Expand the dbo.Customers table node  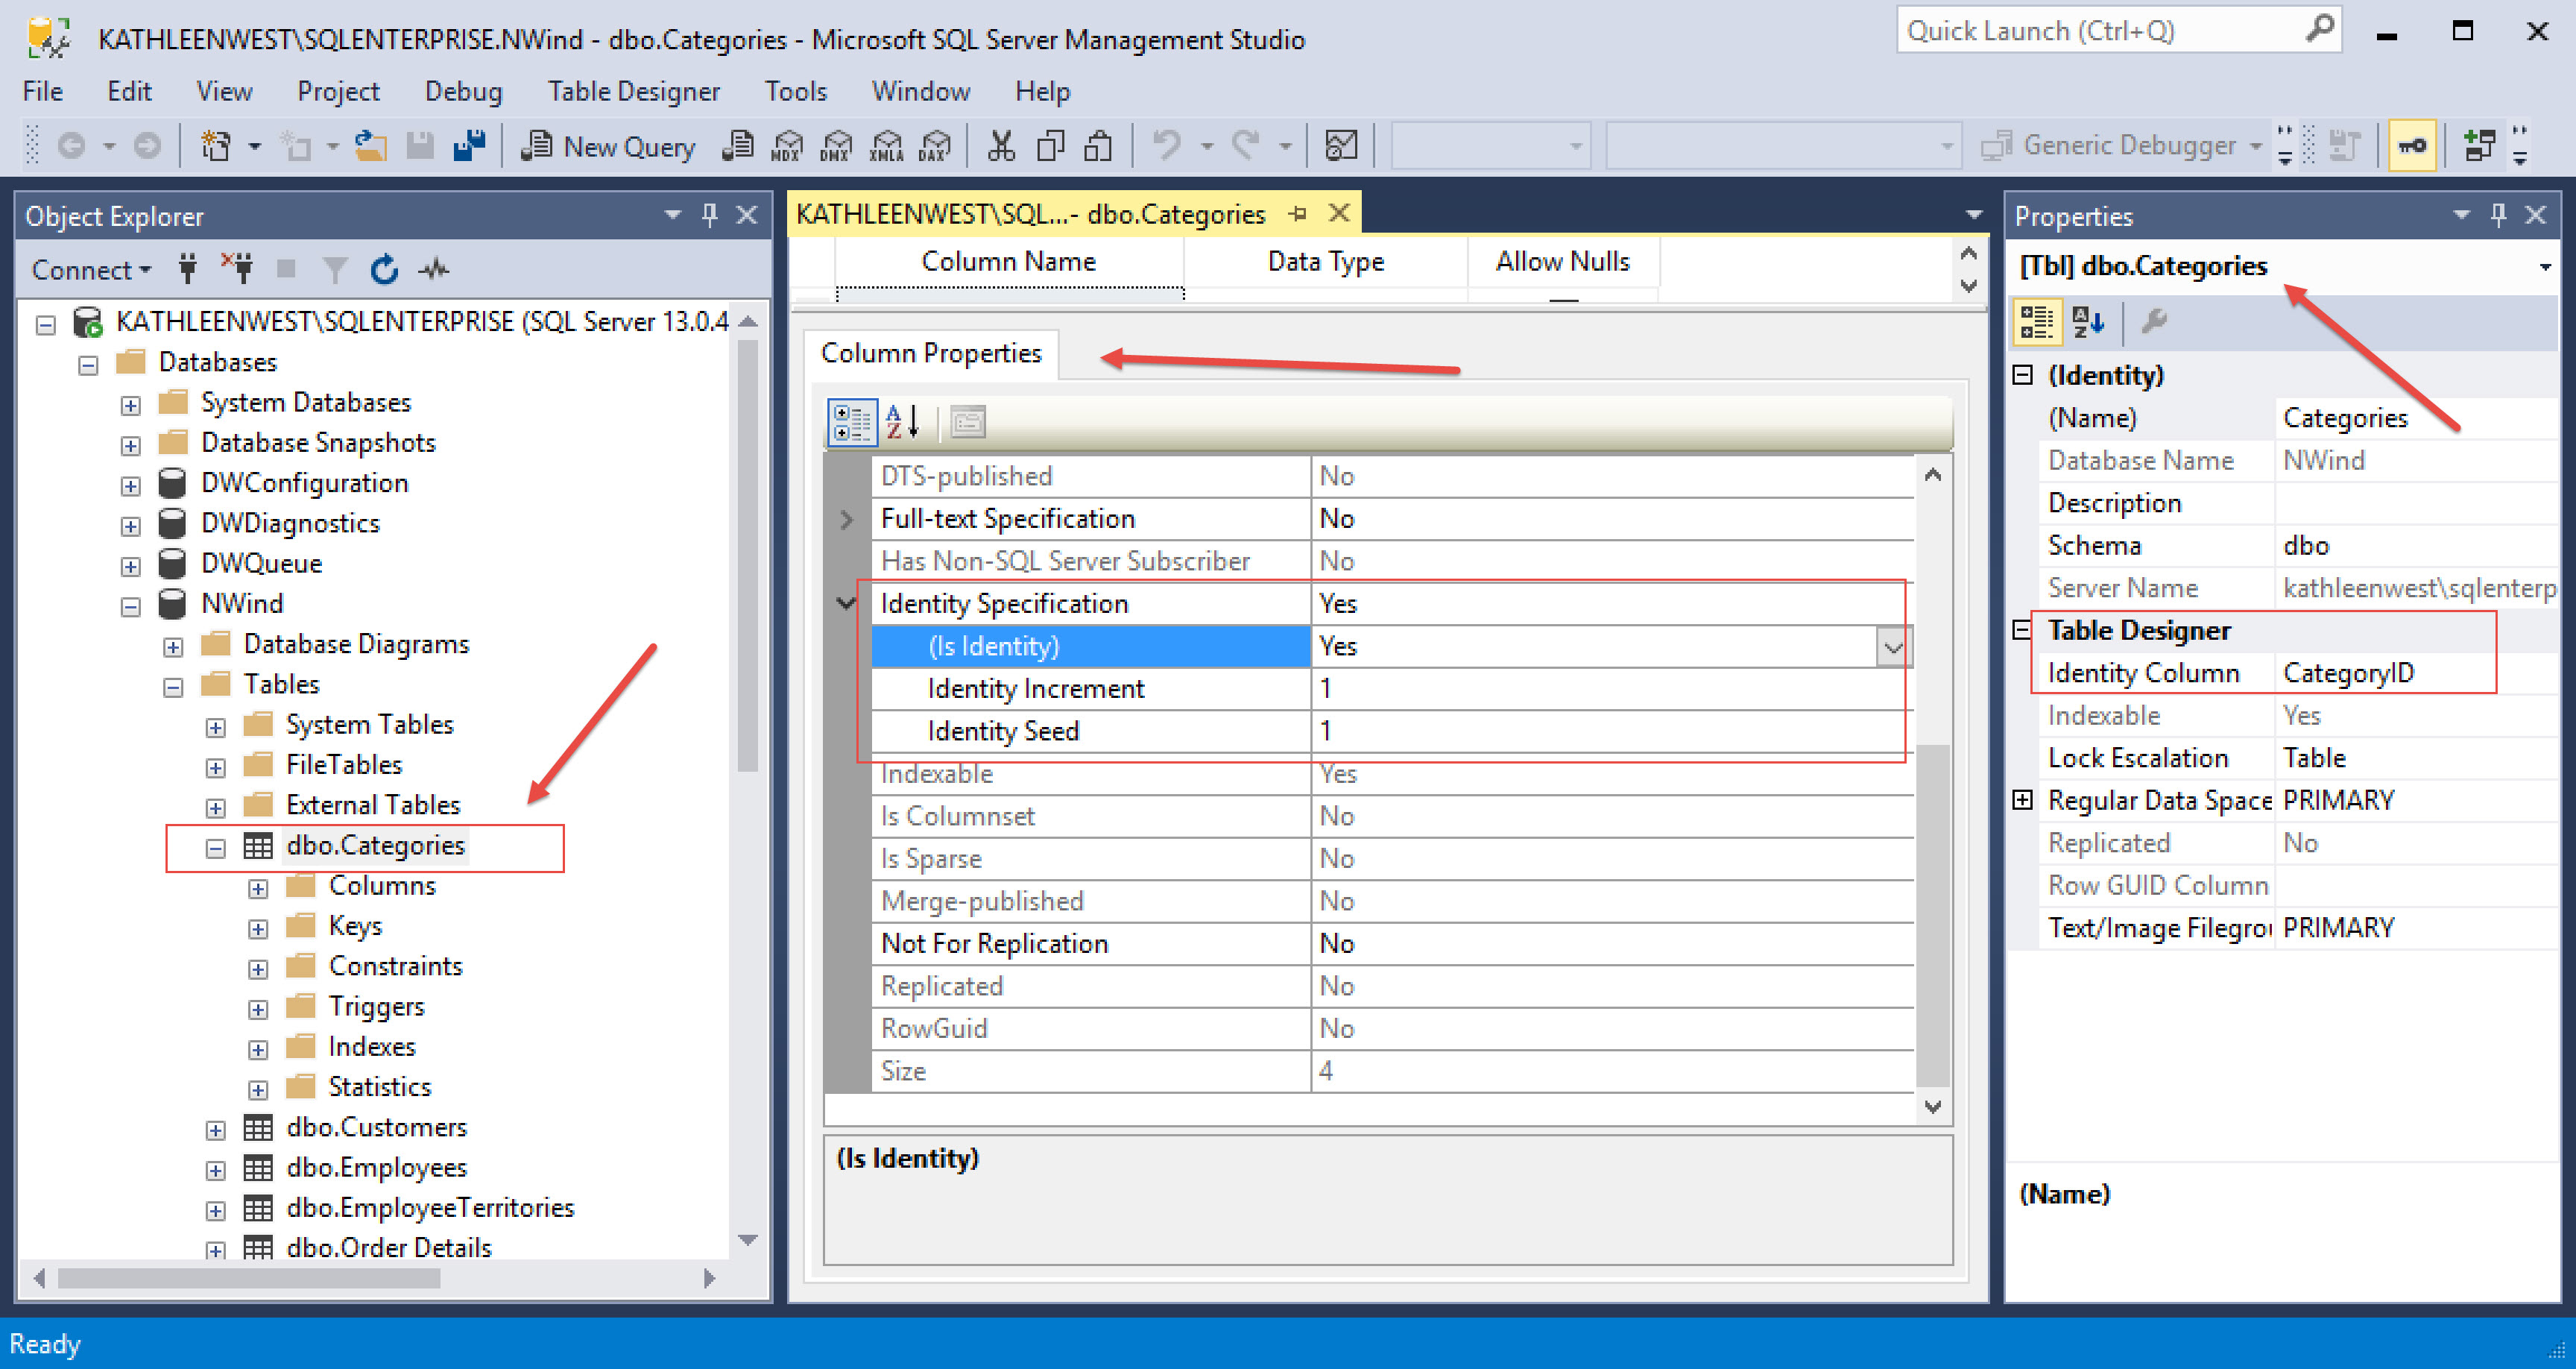pos(215,1131)
